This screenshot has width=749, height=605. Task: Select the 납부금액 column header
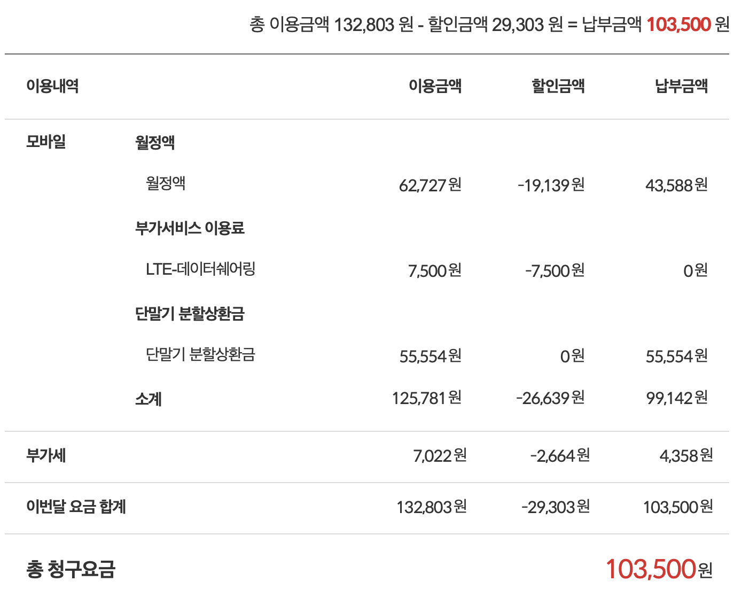point(681,86)
